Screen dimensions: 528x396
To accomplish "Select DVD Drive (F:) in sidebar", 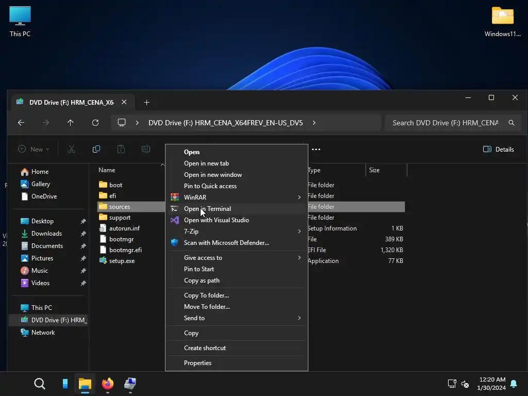I will pyautogui.click(x=48, y=320).
